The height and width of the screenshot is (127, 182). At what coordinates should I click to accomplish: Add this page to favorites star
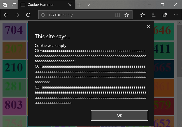point(127,15)
